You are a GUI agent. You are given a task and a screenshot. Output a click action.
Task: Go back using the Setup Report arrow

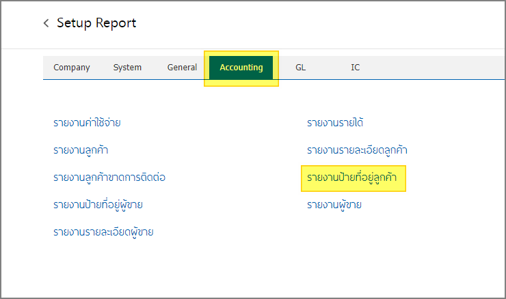point(46,23)
